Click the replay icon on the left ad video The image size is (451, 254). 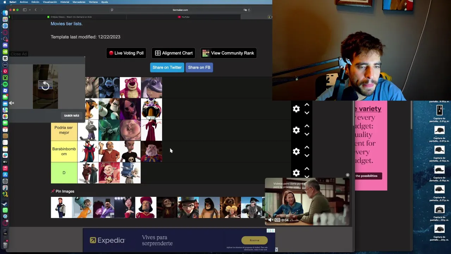[x=45, y=86]
